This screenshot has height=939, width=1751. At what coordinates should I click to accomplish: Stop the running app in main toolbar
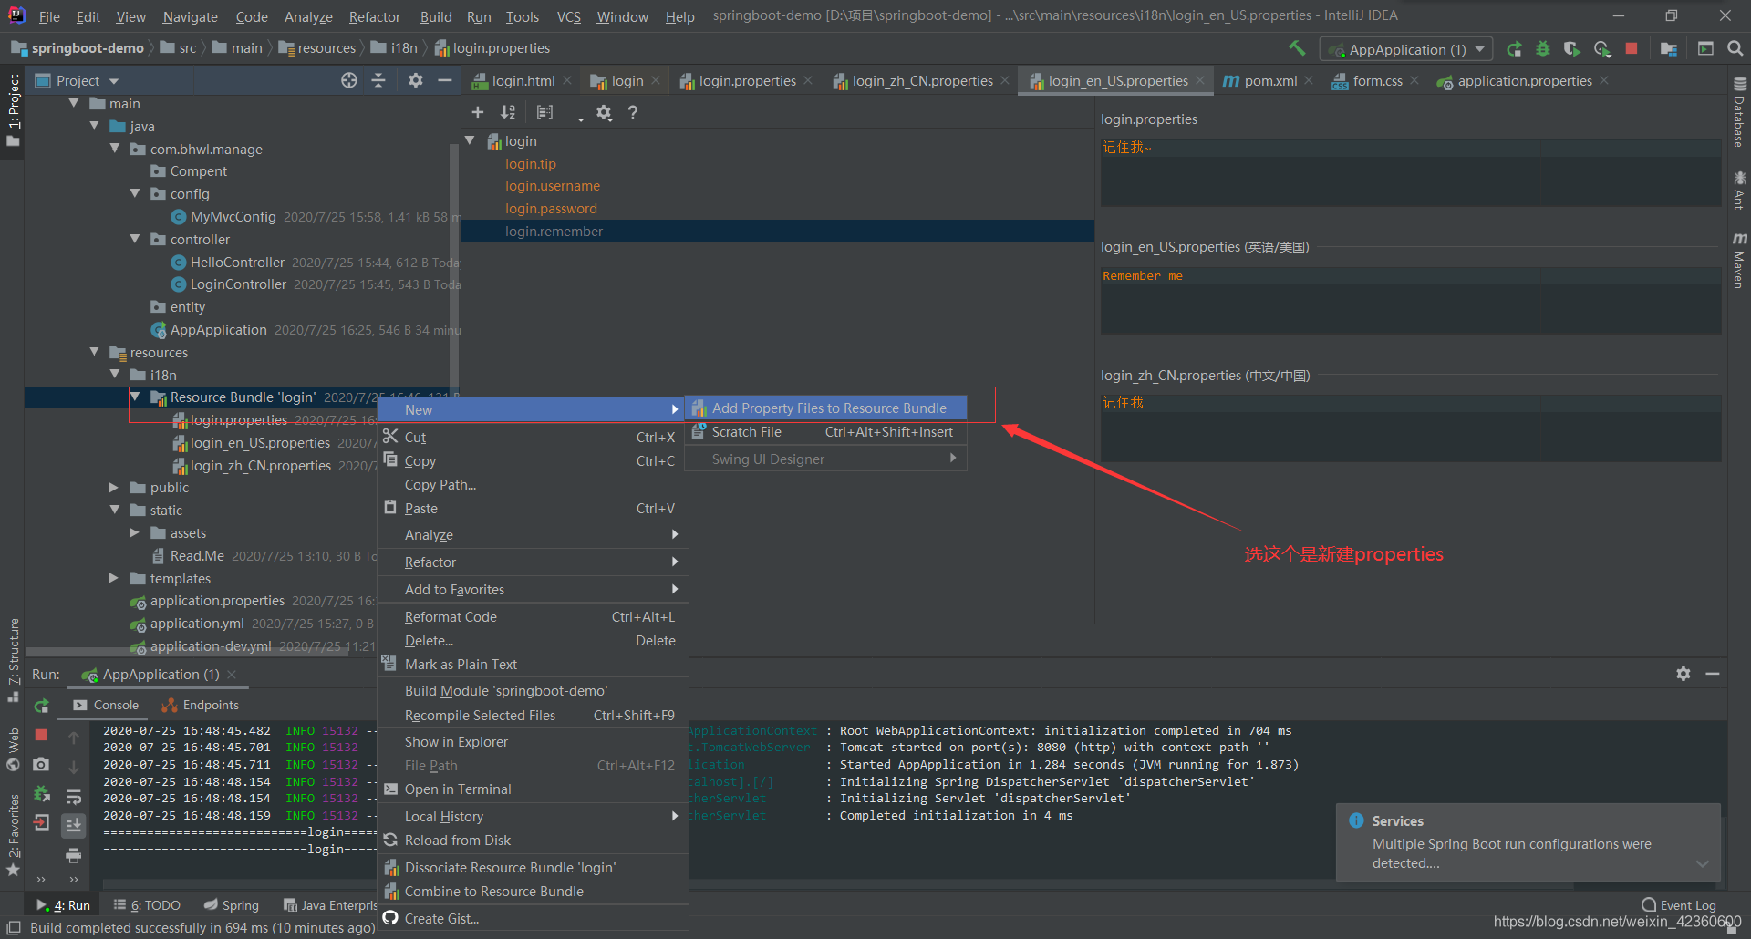coord(1632,49)
